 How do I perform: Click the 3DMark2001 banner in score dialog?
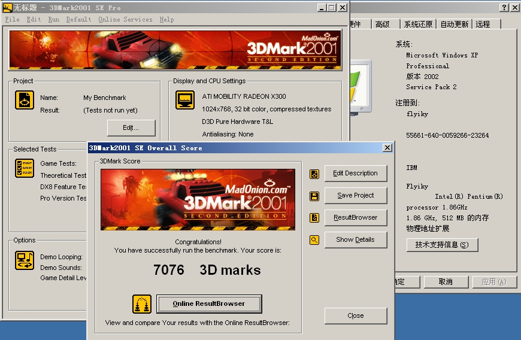[x=198, y=199]
